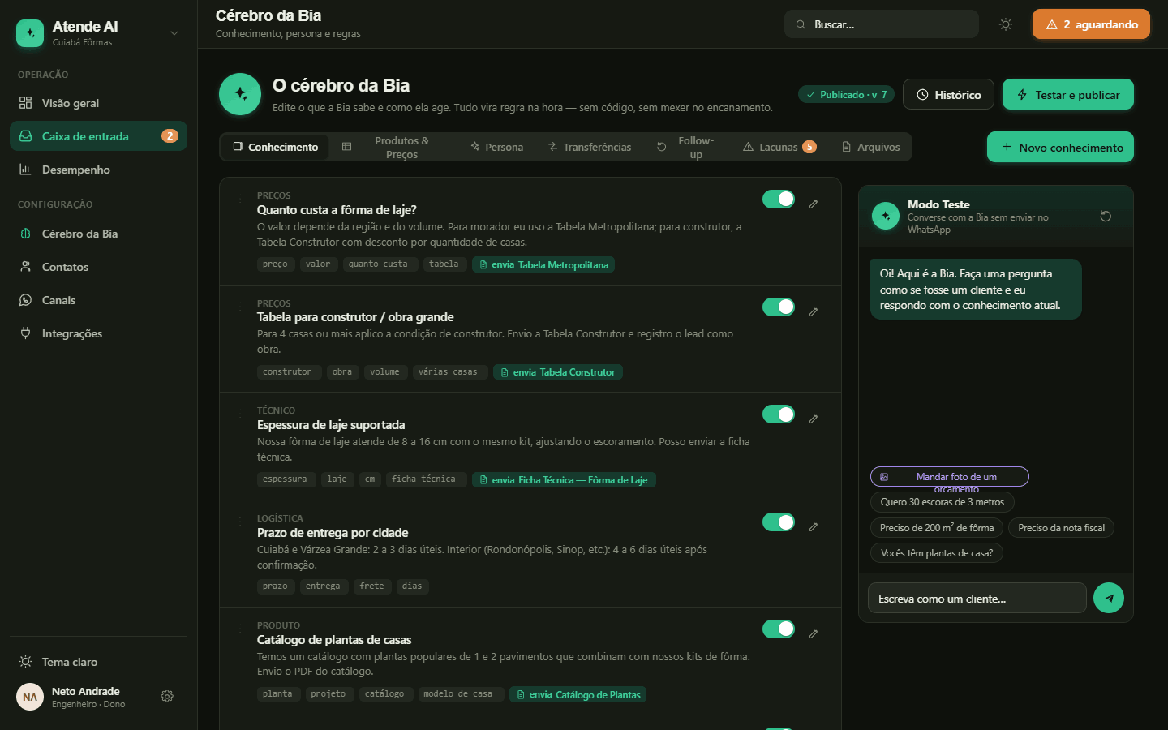Click the Publicado v 7 badge
Screen dimensions: 1168x730
847,95
